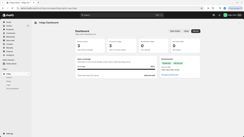Open browser extensions puzzle icon

tap(213, 8)
